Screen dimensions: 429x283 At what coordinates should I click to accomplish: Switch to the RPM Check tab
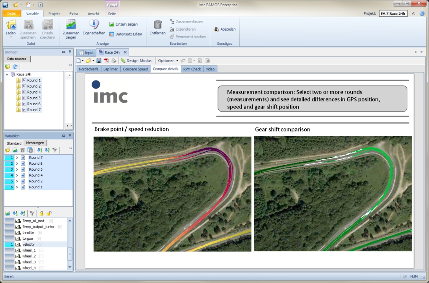tap(192, 69)
